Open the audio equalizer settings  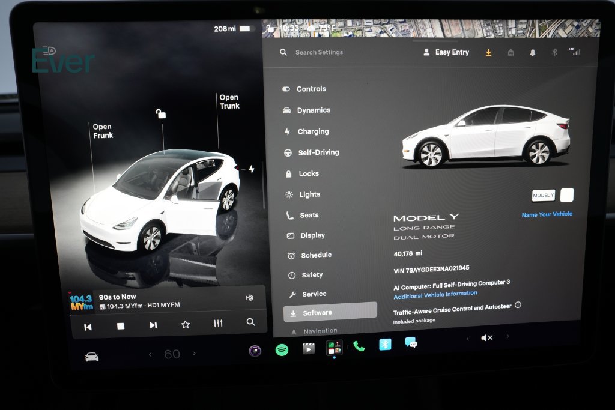[x=218, y=323]
